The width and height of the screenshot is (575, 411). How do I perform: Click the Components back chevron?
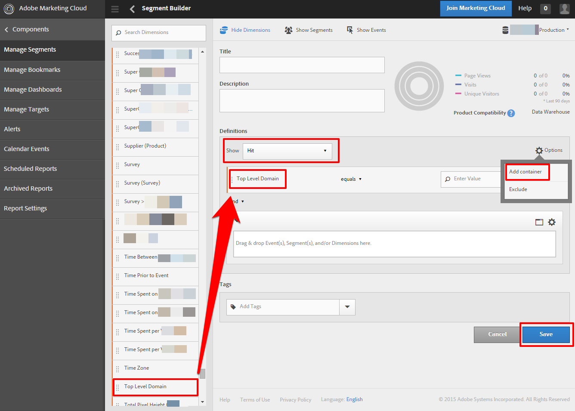(x=6, y=30)
